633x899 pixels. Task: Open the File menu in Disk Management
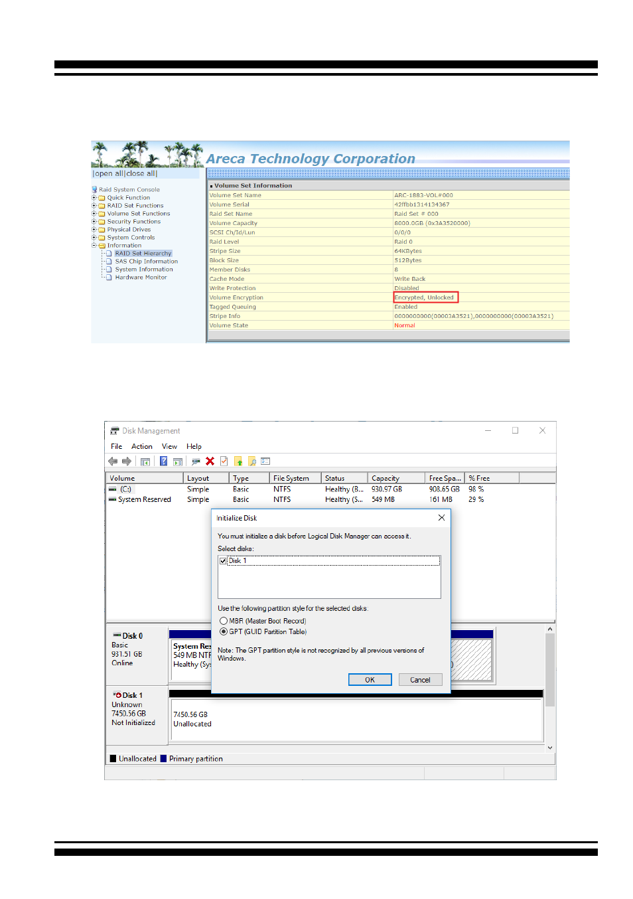(117, 447)
